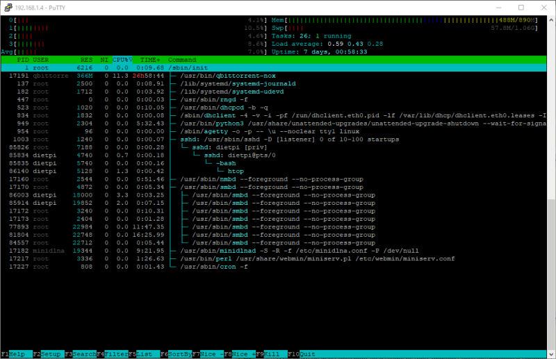The height and width of the screenshot is (359, 556).
Task: Select the sshd: dietpi@pts/0 row
Action: click(x=273, y=156)
